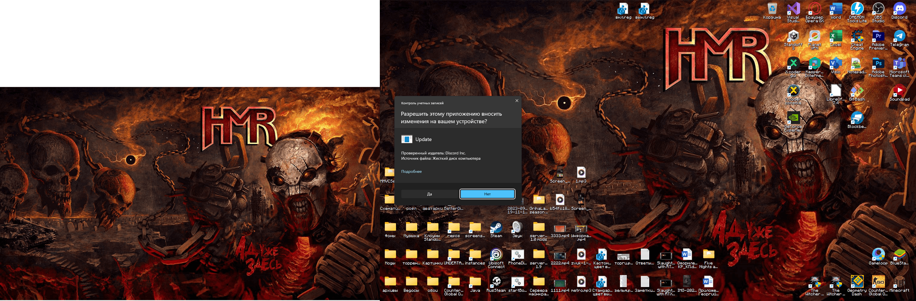The image size is (916, 301).
Task: Select the выкл.reg registry file
Action: pos(644,11)
